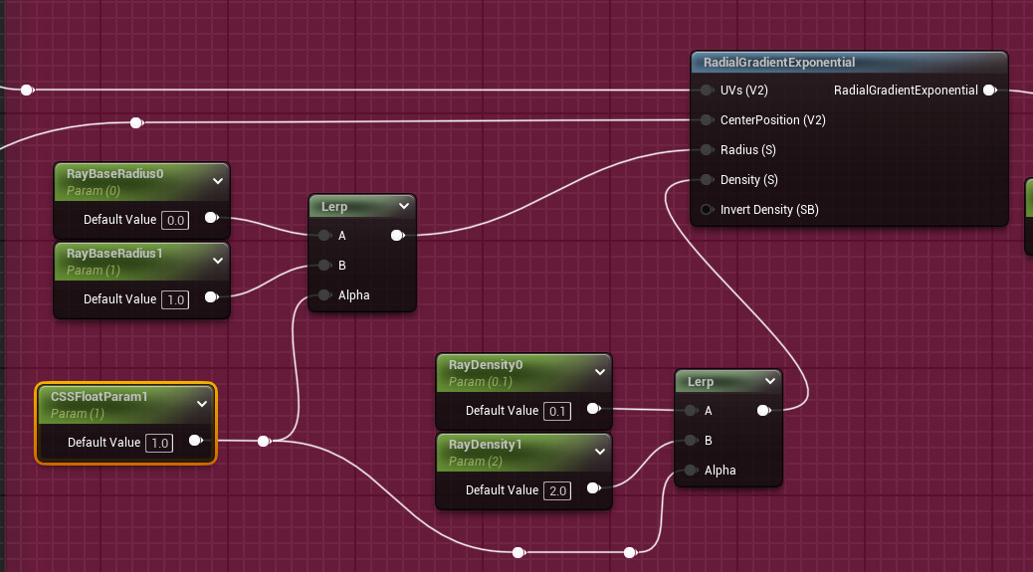Collapse the RayBaseRadius0 node chevron
The image size is (1033, 572).
point(217,181)
